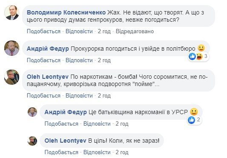Like Колесниченко's comment via Подобається

point(43,31)
